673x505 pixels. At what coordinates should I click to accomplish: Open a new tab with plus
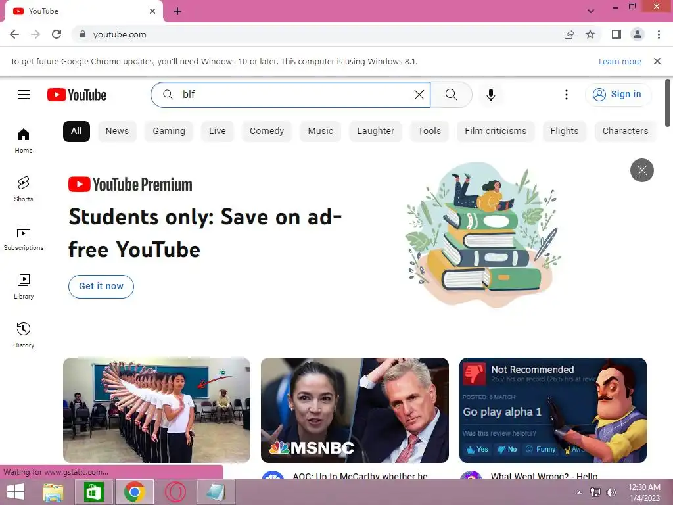pyautogui.click(x=177, y=11)
